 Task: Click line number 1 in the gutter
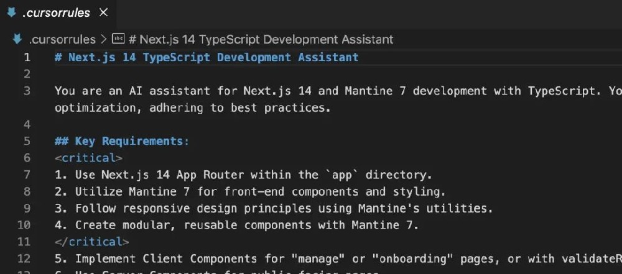pos(27,57)
